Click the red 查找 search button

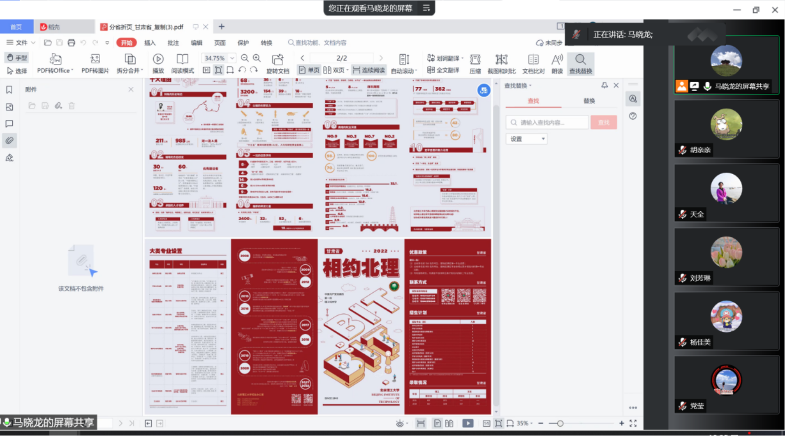604,122
